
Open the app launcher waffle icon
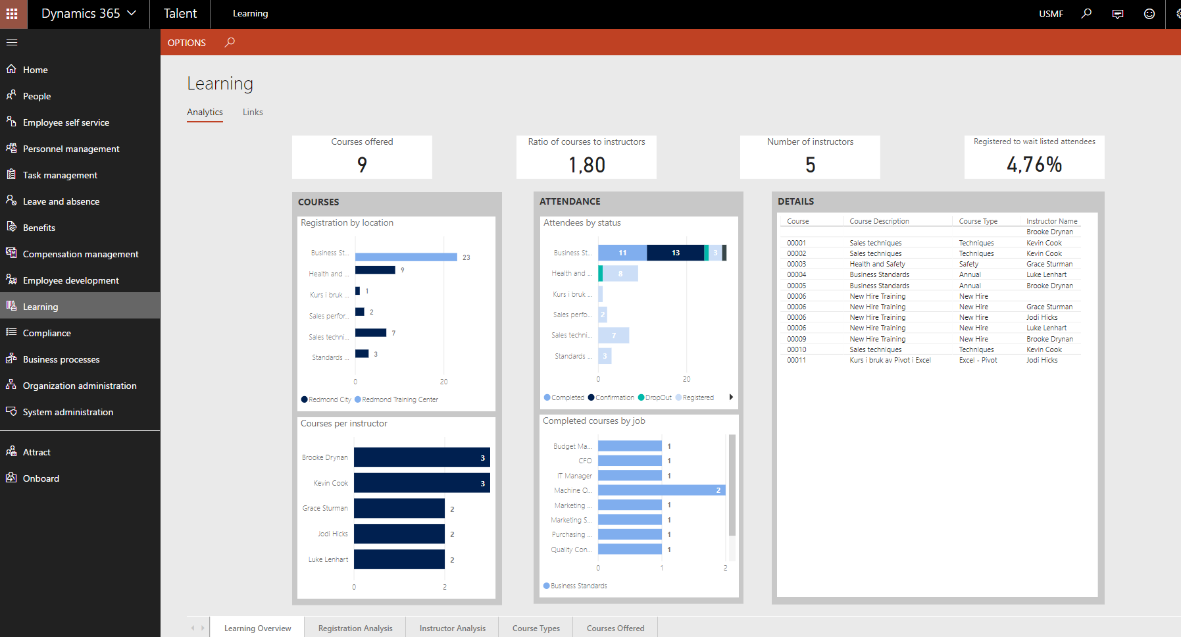tap(12, 14)
